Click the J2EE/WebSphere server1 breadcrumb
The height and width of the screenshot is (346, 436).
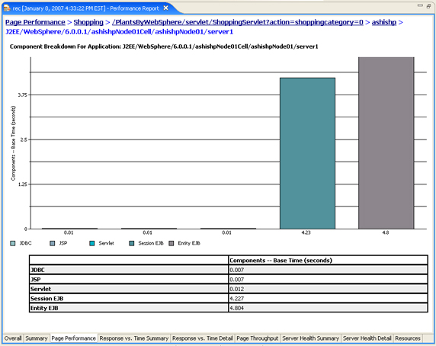[119, 32]
